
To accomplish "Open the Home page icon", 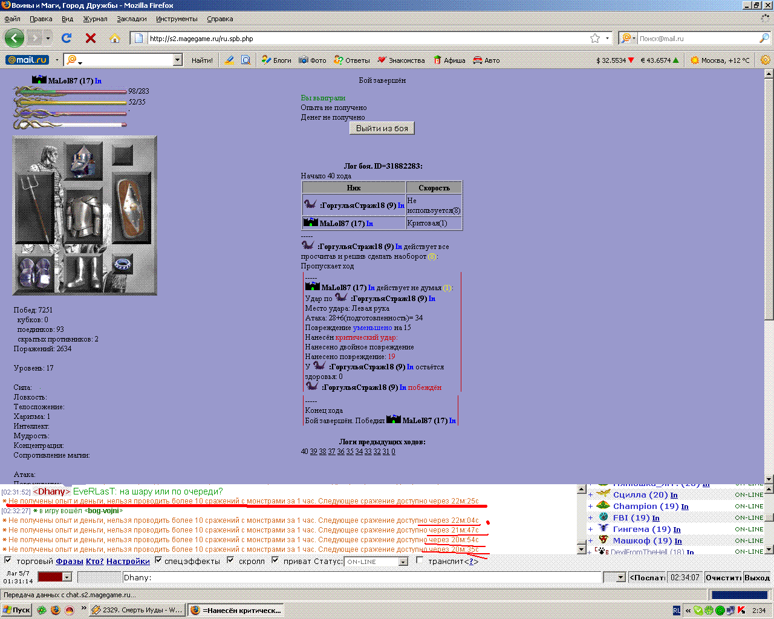I will pos(115,38).
